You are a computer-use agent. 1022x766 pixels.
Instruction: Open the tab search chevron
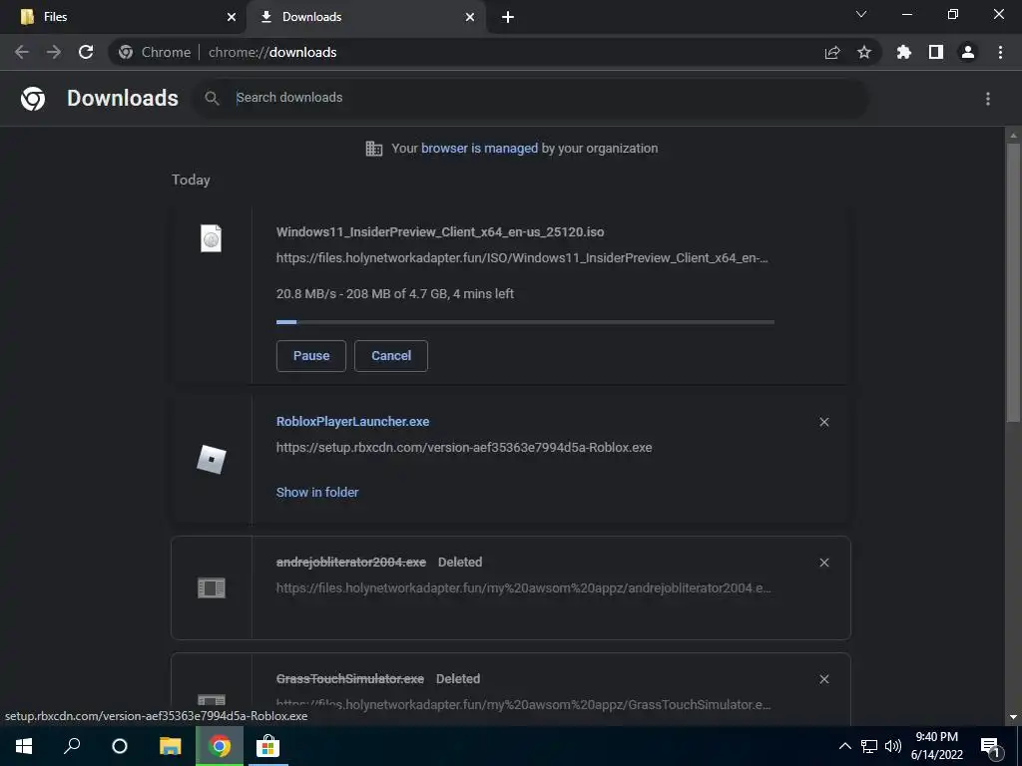[x=861, y=14]
